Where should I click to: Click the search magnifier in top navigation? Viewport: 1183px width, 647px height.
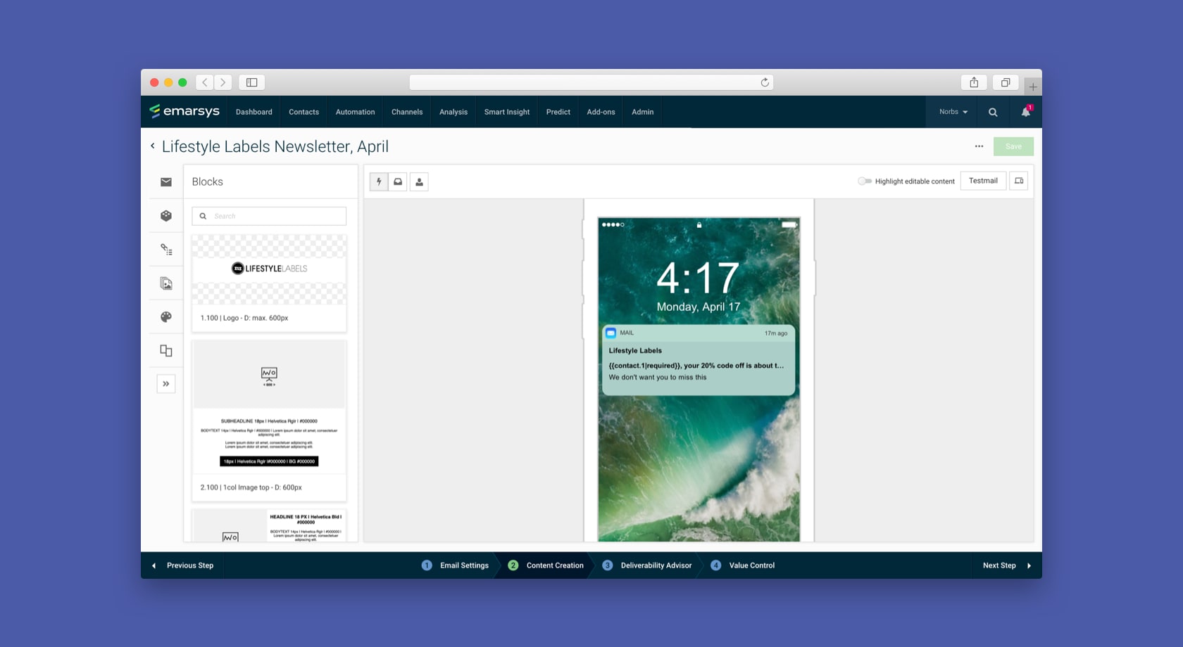click(x=993, y=112)
